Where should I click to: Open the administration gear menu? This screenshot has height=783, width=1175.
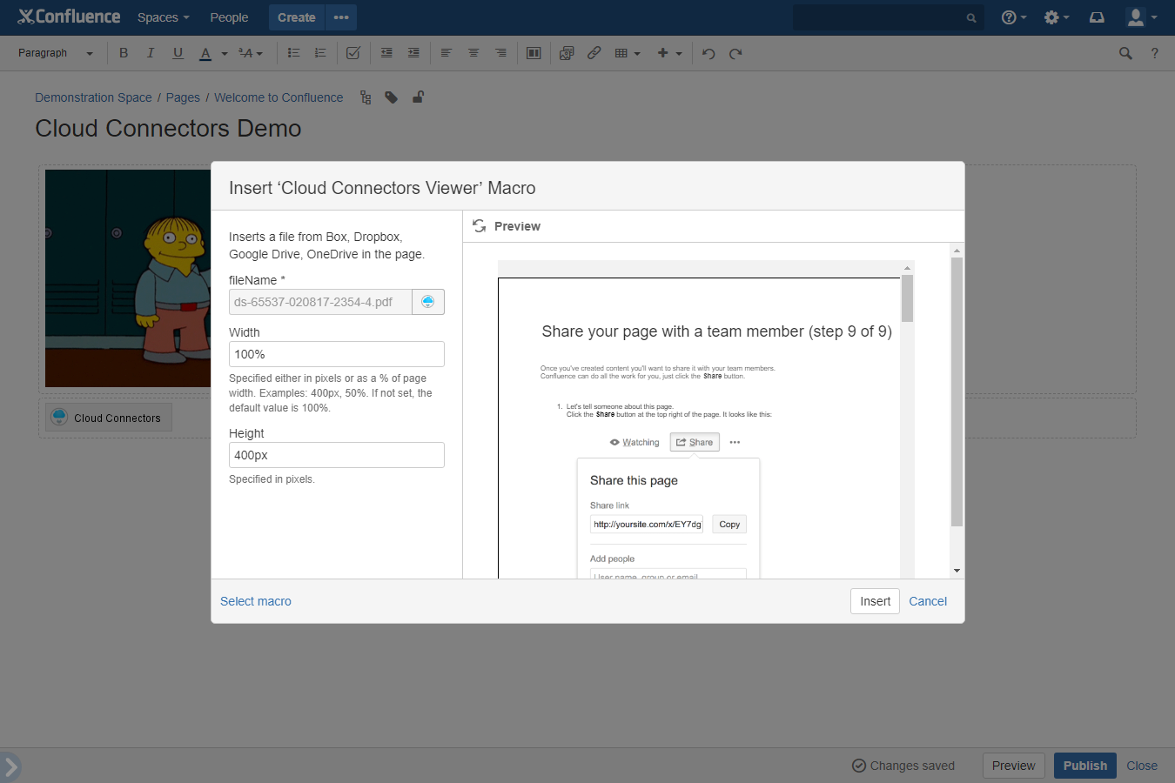pyautogui.click(x=1057, y=17)
